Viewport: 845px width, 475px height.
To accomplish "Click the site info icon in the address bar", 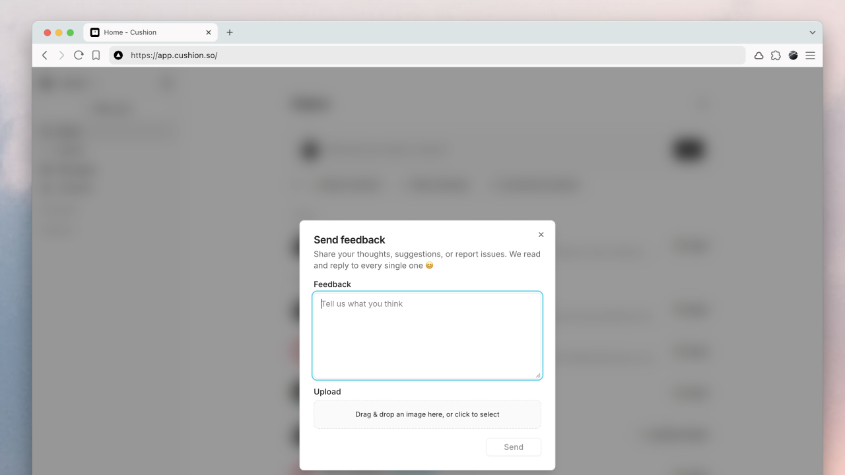I will 118,55.
